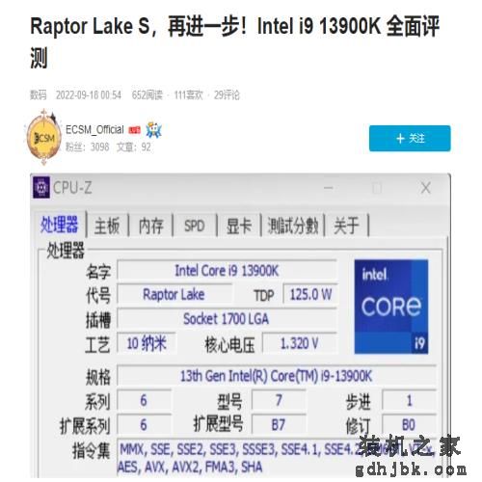Screen dimensions: 482x482
Task: Click the TDP value 125.0 W
Action: tap(310, 294)
